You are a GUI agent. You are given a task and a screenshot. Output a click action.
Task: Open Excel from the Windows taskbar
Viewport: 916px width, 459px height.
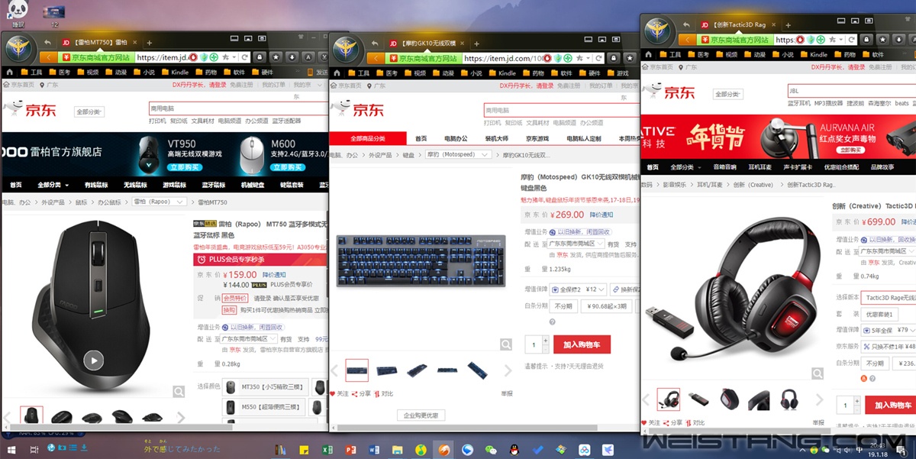click(x=326, y=450)
